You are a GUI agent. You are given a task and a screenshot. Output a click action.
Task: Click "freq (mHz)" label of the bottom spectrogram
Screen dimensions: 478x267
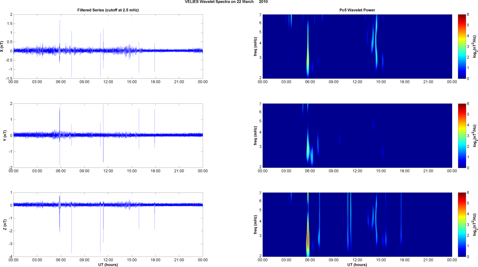point(256,225)
